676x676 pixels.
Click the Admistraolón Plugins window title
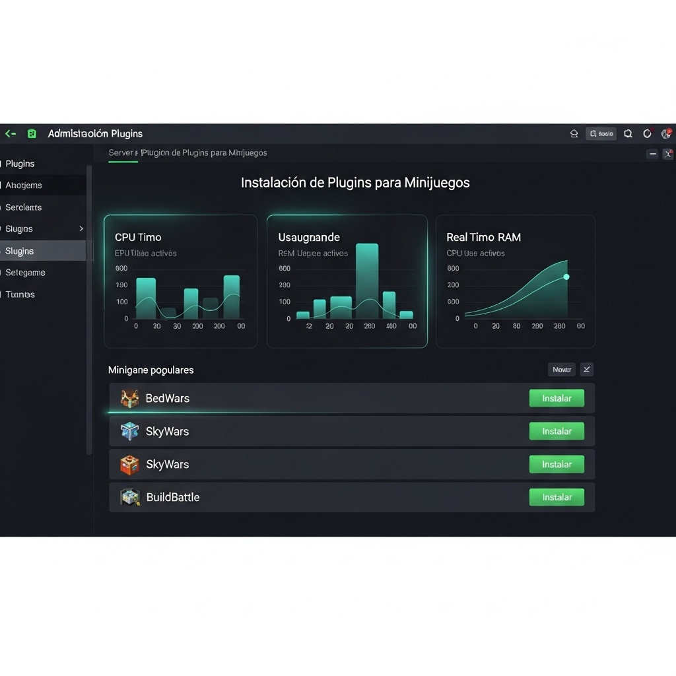click(95, 133)
